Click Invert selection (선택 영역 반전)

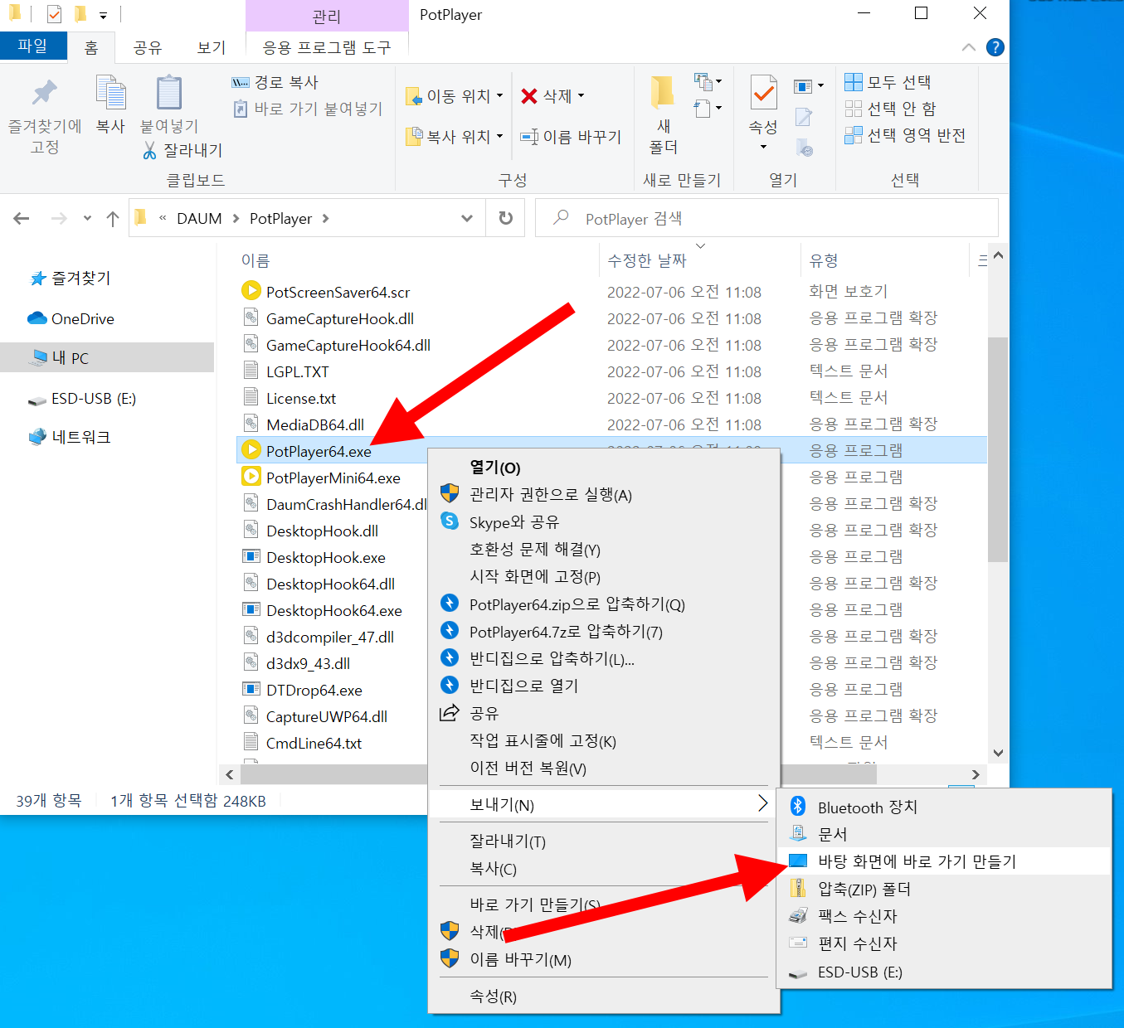point(906,135)
